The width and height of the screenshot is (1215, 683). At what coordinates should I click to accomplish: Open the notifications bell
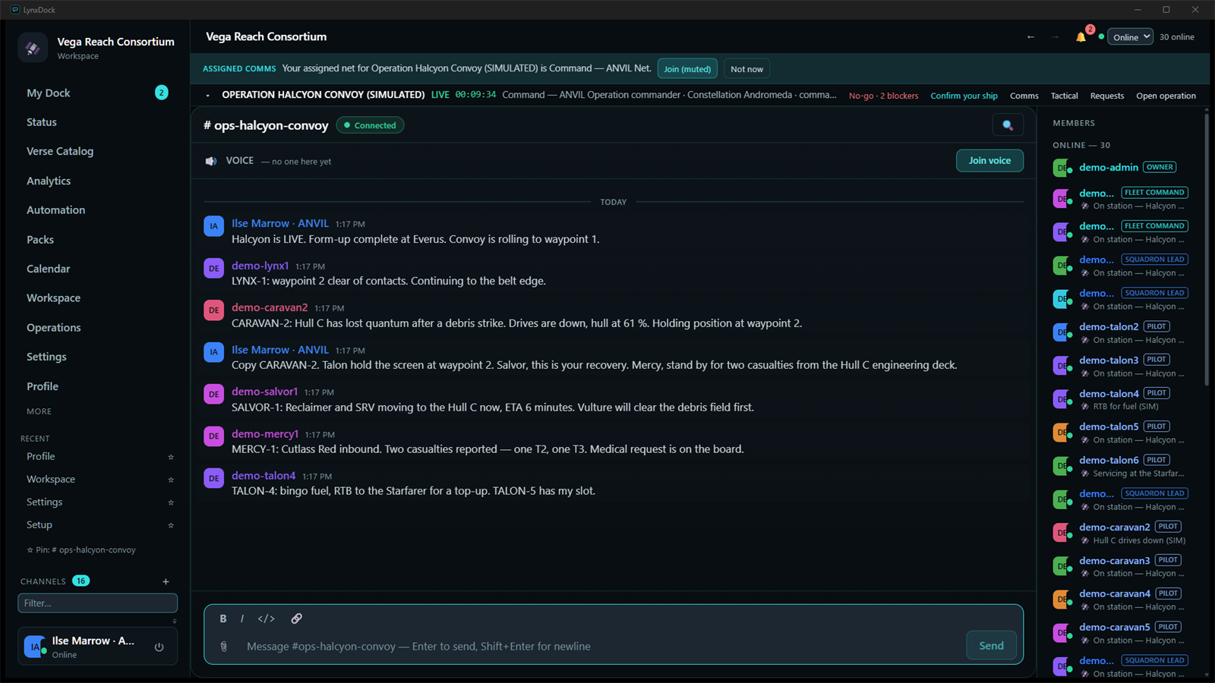1081,37
